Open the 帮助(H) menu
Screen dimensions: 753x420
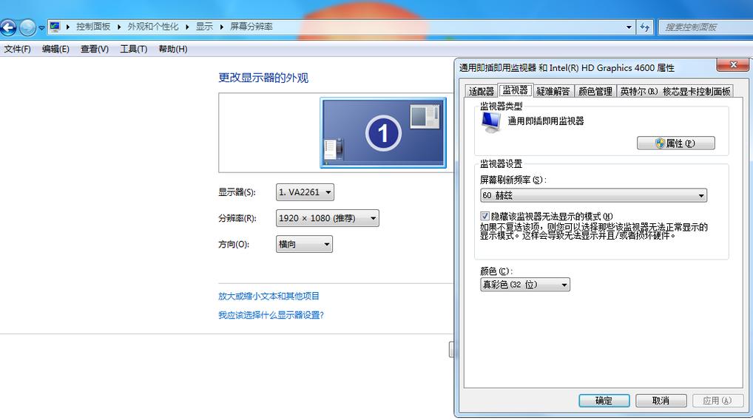(173, 49)
